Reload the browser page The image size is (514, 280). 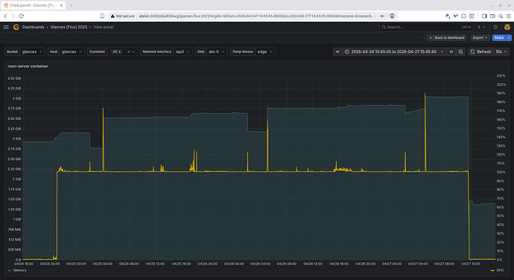pos(22,16)
